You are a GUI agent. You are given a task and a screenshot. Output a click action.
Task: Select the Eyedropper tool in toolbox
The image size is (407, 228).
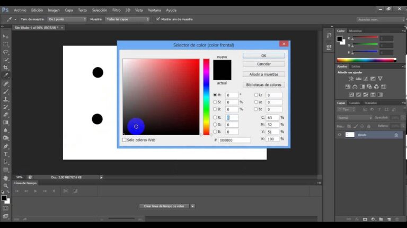click(5, 75)
